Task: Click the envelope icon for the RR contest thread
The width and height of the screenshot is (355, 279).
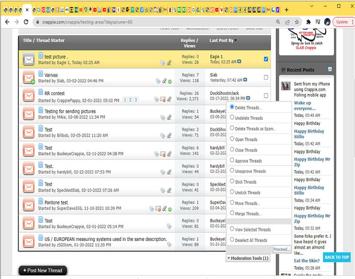Action: pyautogui.click(x=29, y=96)
